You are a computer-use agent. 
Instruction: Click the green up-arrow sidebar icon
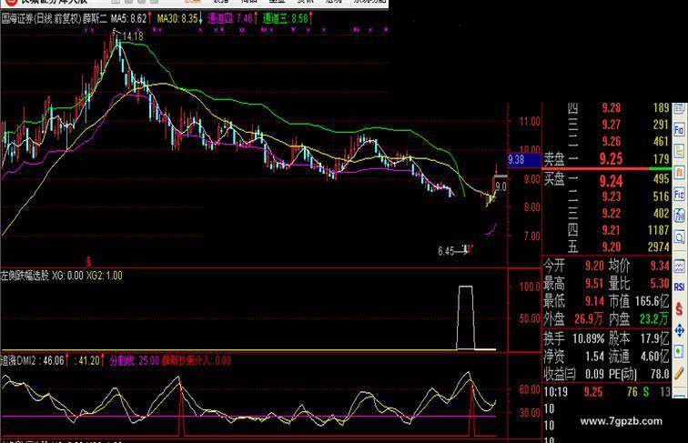tap(679, 351)
